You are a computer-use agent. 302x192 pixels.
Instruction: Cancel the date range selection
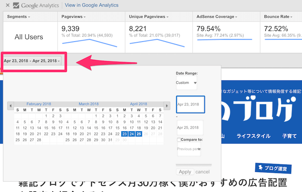[202, 172]
